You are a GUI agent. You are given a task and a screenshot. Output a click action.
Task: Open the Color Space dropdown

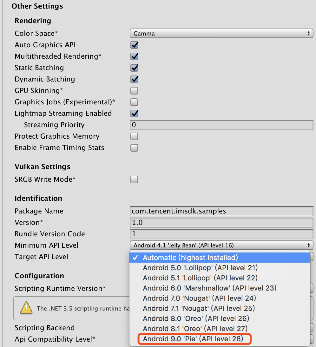[221, 33]
